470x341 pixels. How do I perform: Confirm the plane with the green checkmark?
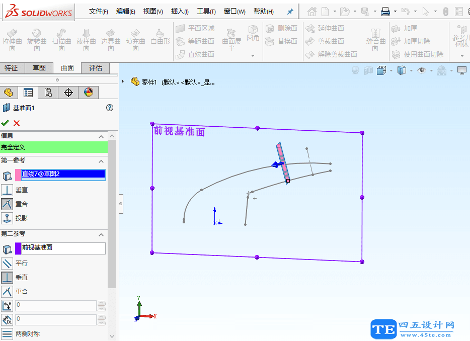(x=6, y=123)
